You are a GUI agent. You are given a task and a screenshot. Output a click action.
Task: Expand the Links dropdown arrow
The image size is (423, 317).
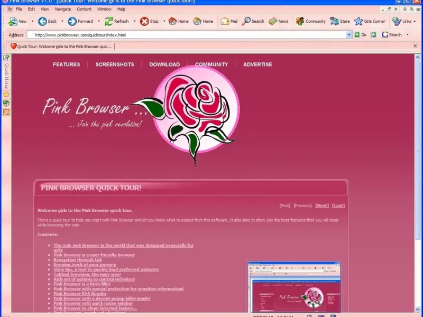click(415, 21)
